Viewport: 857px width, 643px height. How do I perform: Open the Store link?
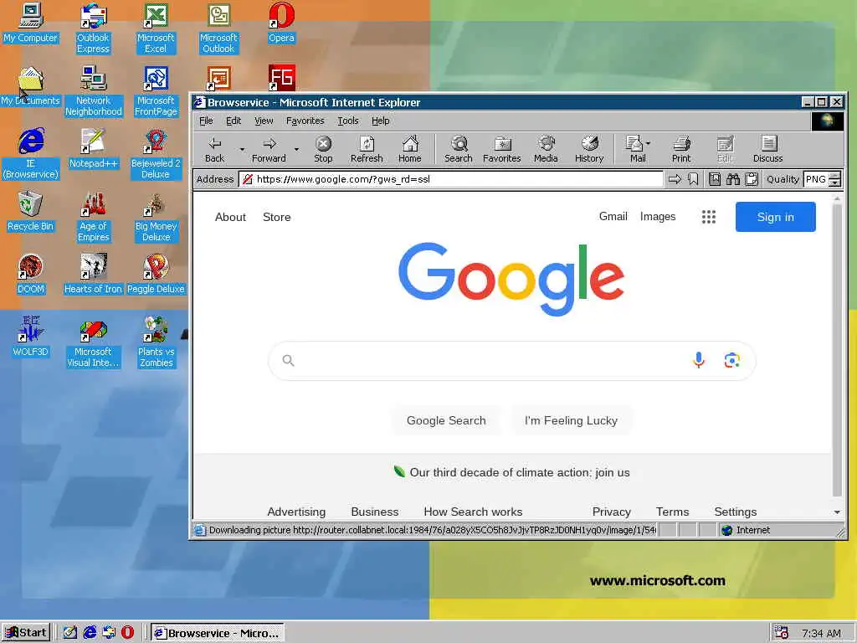276,217
